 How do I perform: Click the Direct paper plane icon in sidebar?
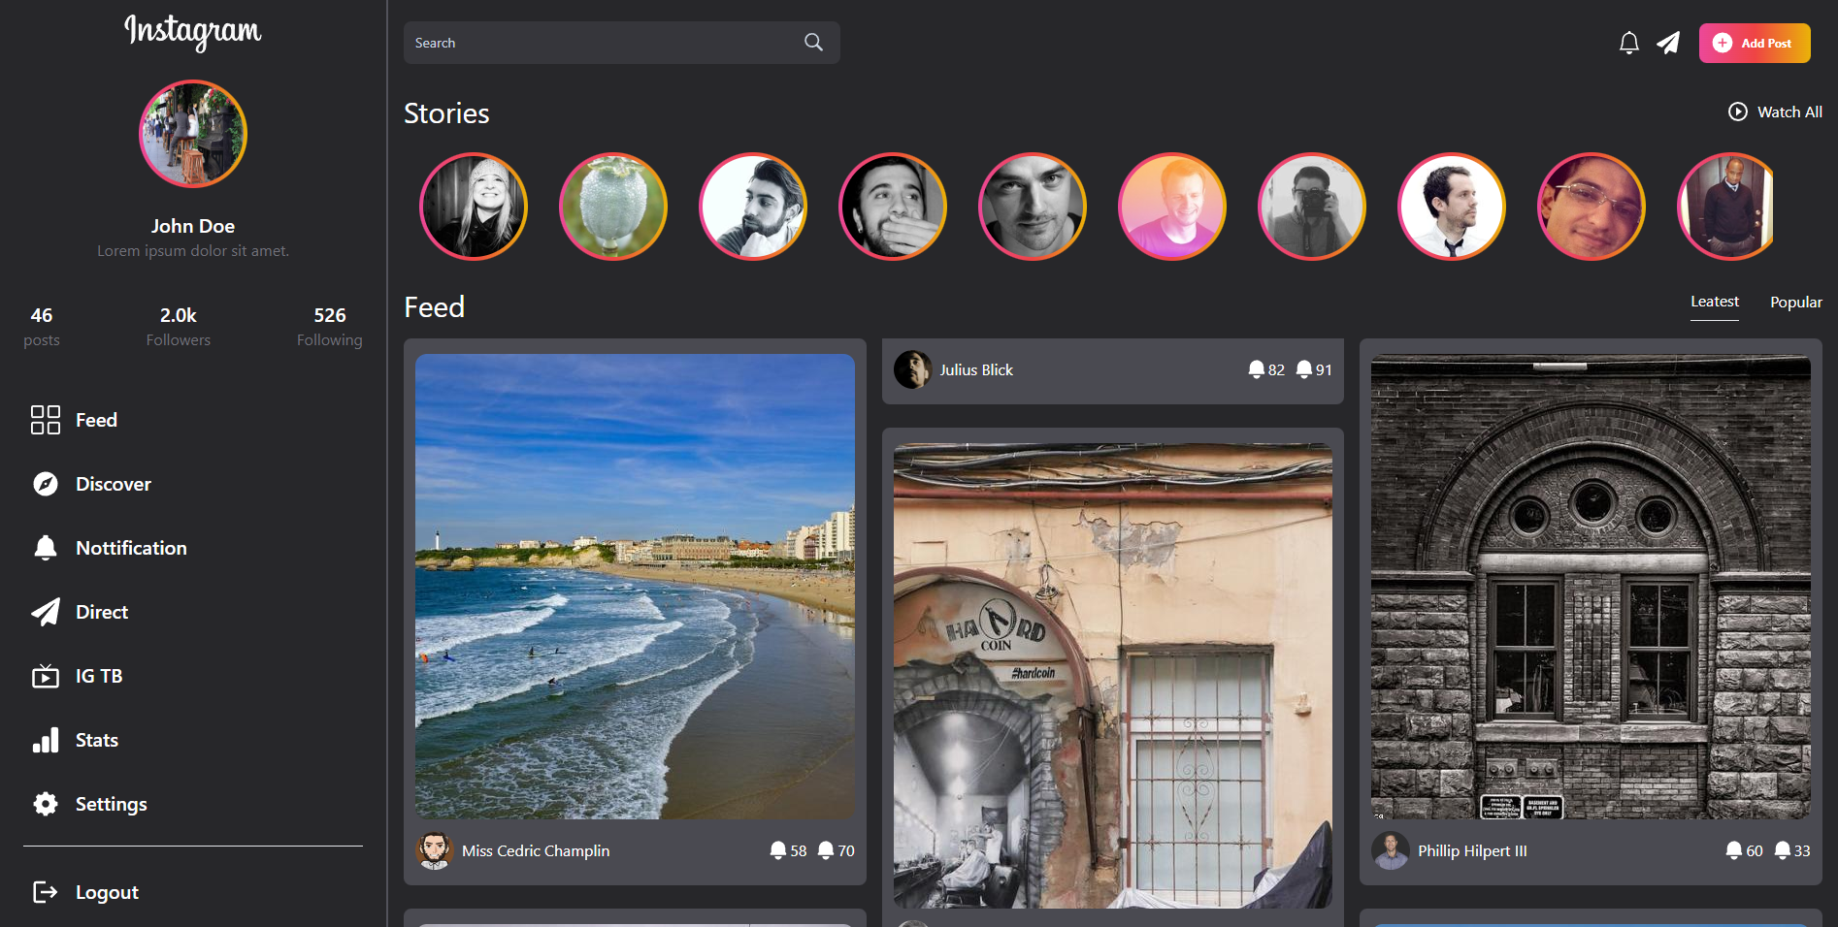point(46,612)
